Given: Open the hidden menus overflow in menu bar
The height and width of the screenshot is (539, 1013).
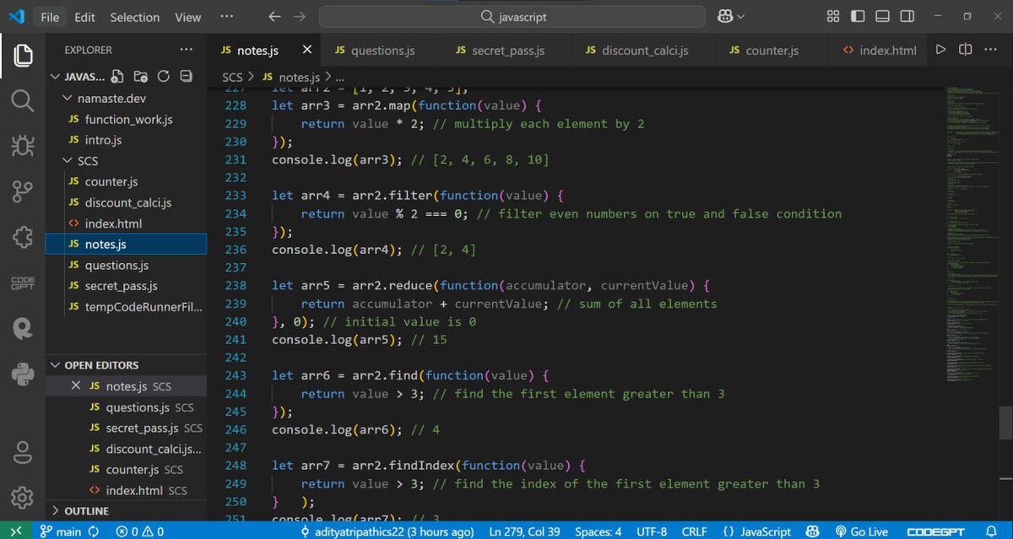Looking at the screenshot, I should click(226, 17).
